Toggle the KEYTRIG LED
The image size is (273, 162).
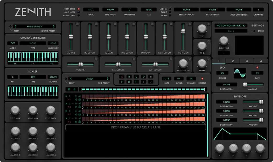pos(202,79)
